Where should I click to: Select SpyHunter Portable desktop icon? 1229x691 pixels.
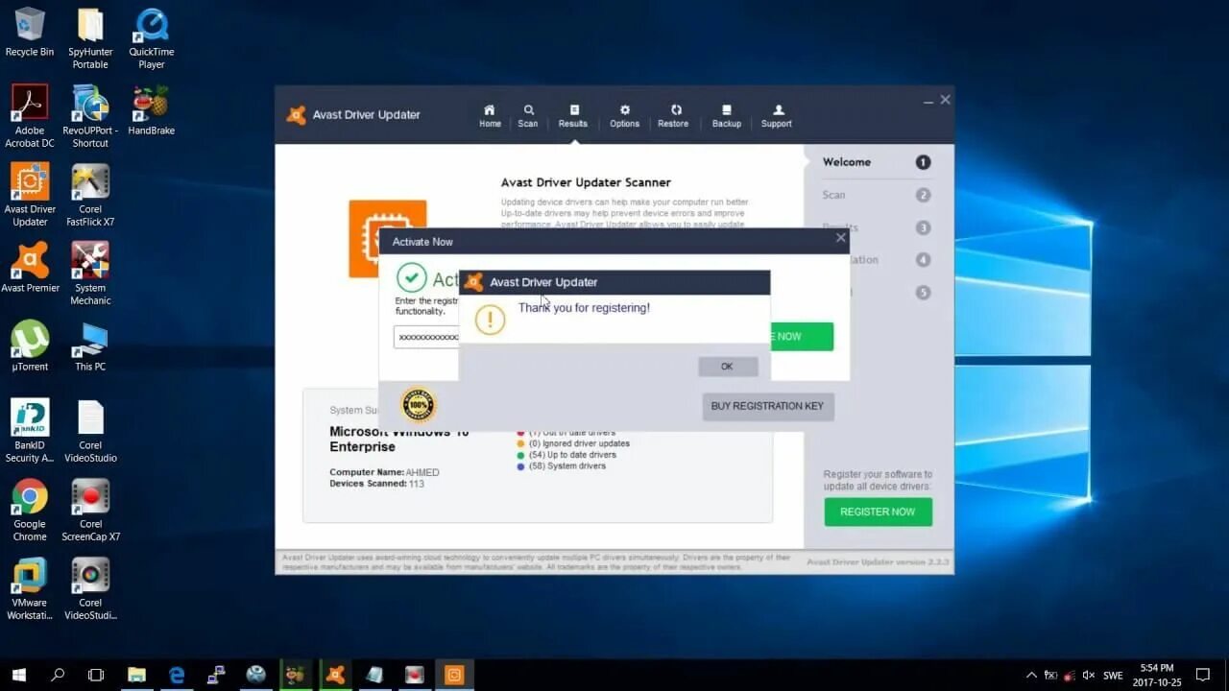click(x=90, y=38)
